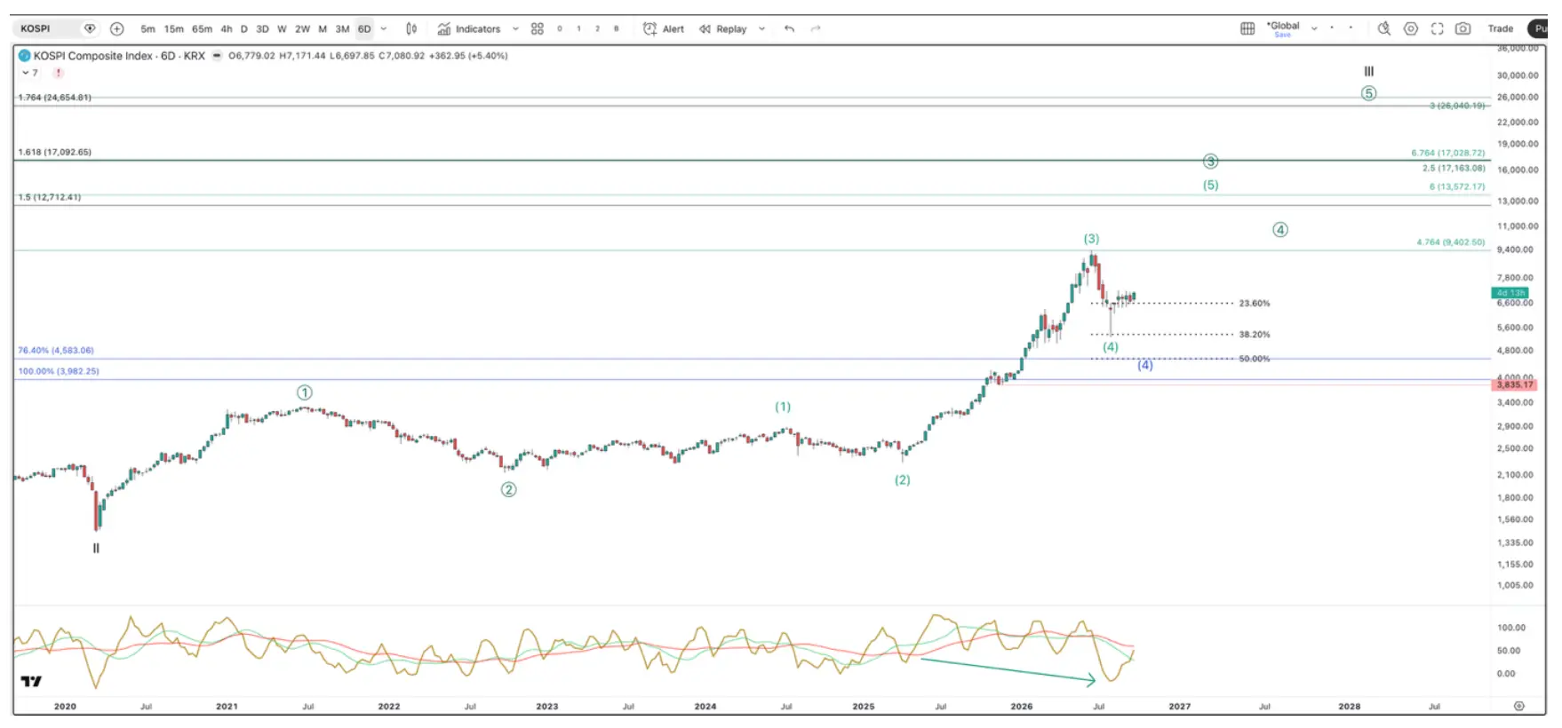Click the Save link under Global
Image resolution: width=1562 pixels, height=728 pixels.
(x=1282, y=36)
